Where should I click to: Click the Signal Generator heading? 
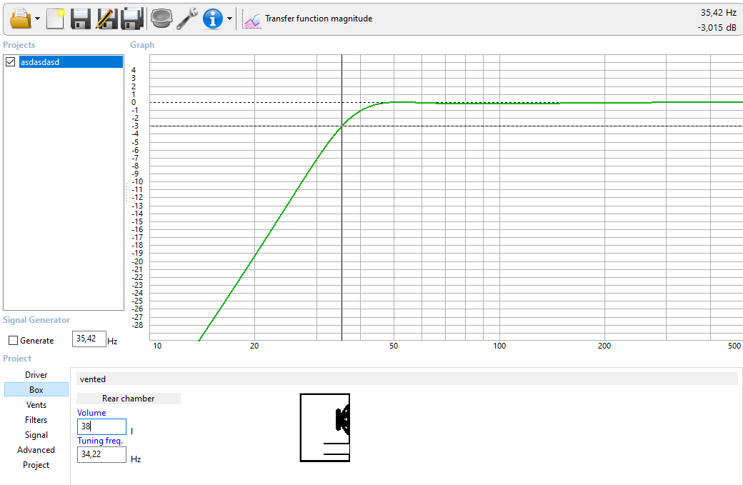click(x=36, y=320)
